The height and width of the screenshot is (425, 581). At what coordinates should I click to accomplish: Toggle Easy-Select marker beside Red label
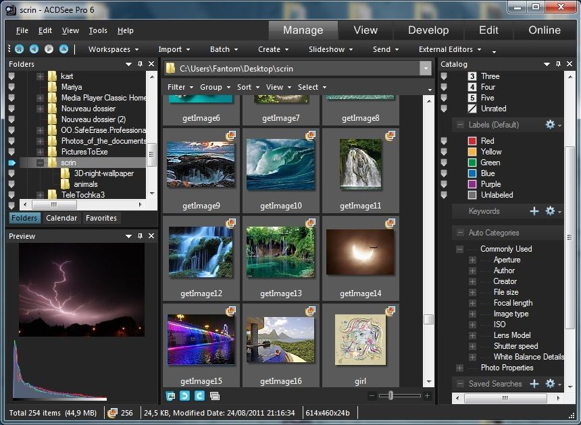pyautogui.click(x=444, y=141)
